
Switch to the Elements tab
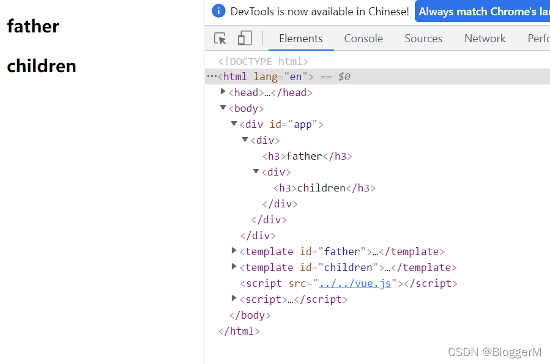(x=300, y=38)
